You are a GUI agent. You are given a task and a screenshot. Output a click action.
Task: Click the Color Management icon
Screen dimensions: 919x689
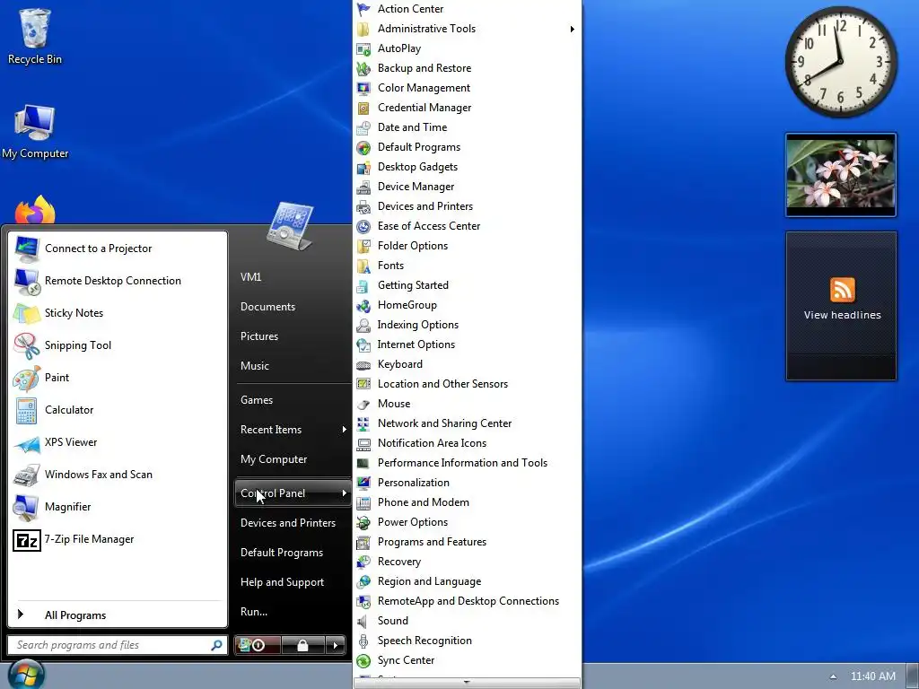[363, 89]
